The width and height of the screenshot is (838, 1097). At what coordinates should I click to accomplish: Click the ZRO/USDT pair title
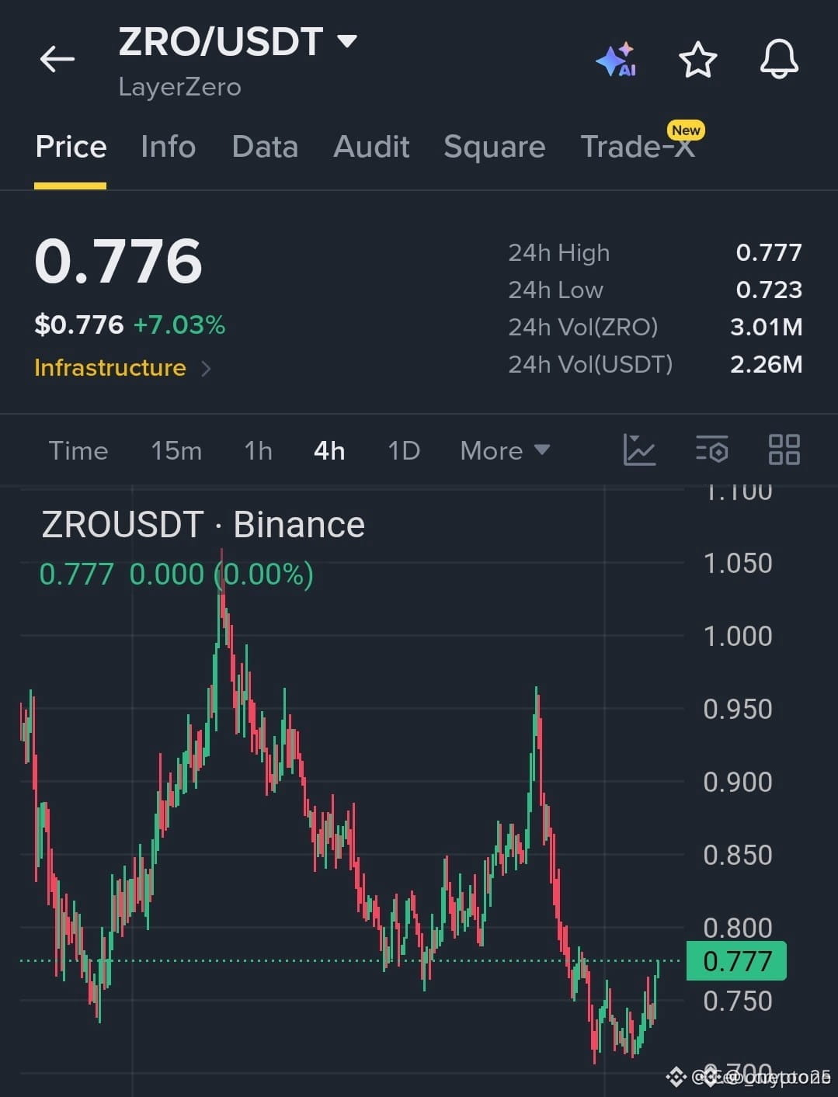(x=221, y=41)
